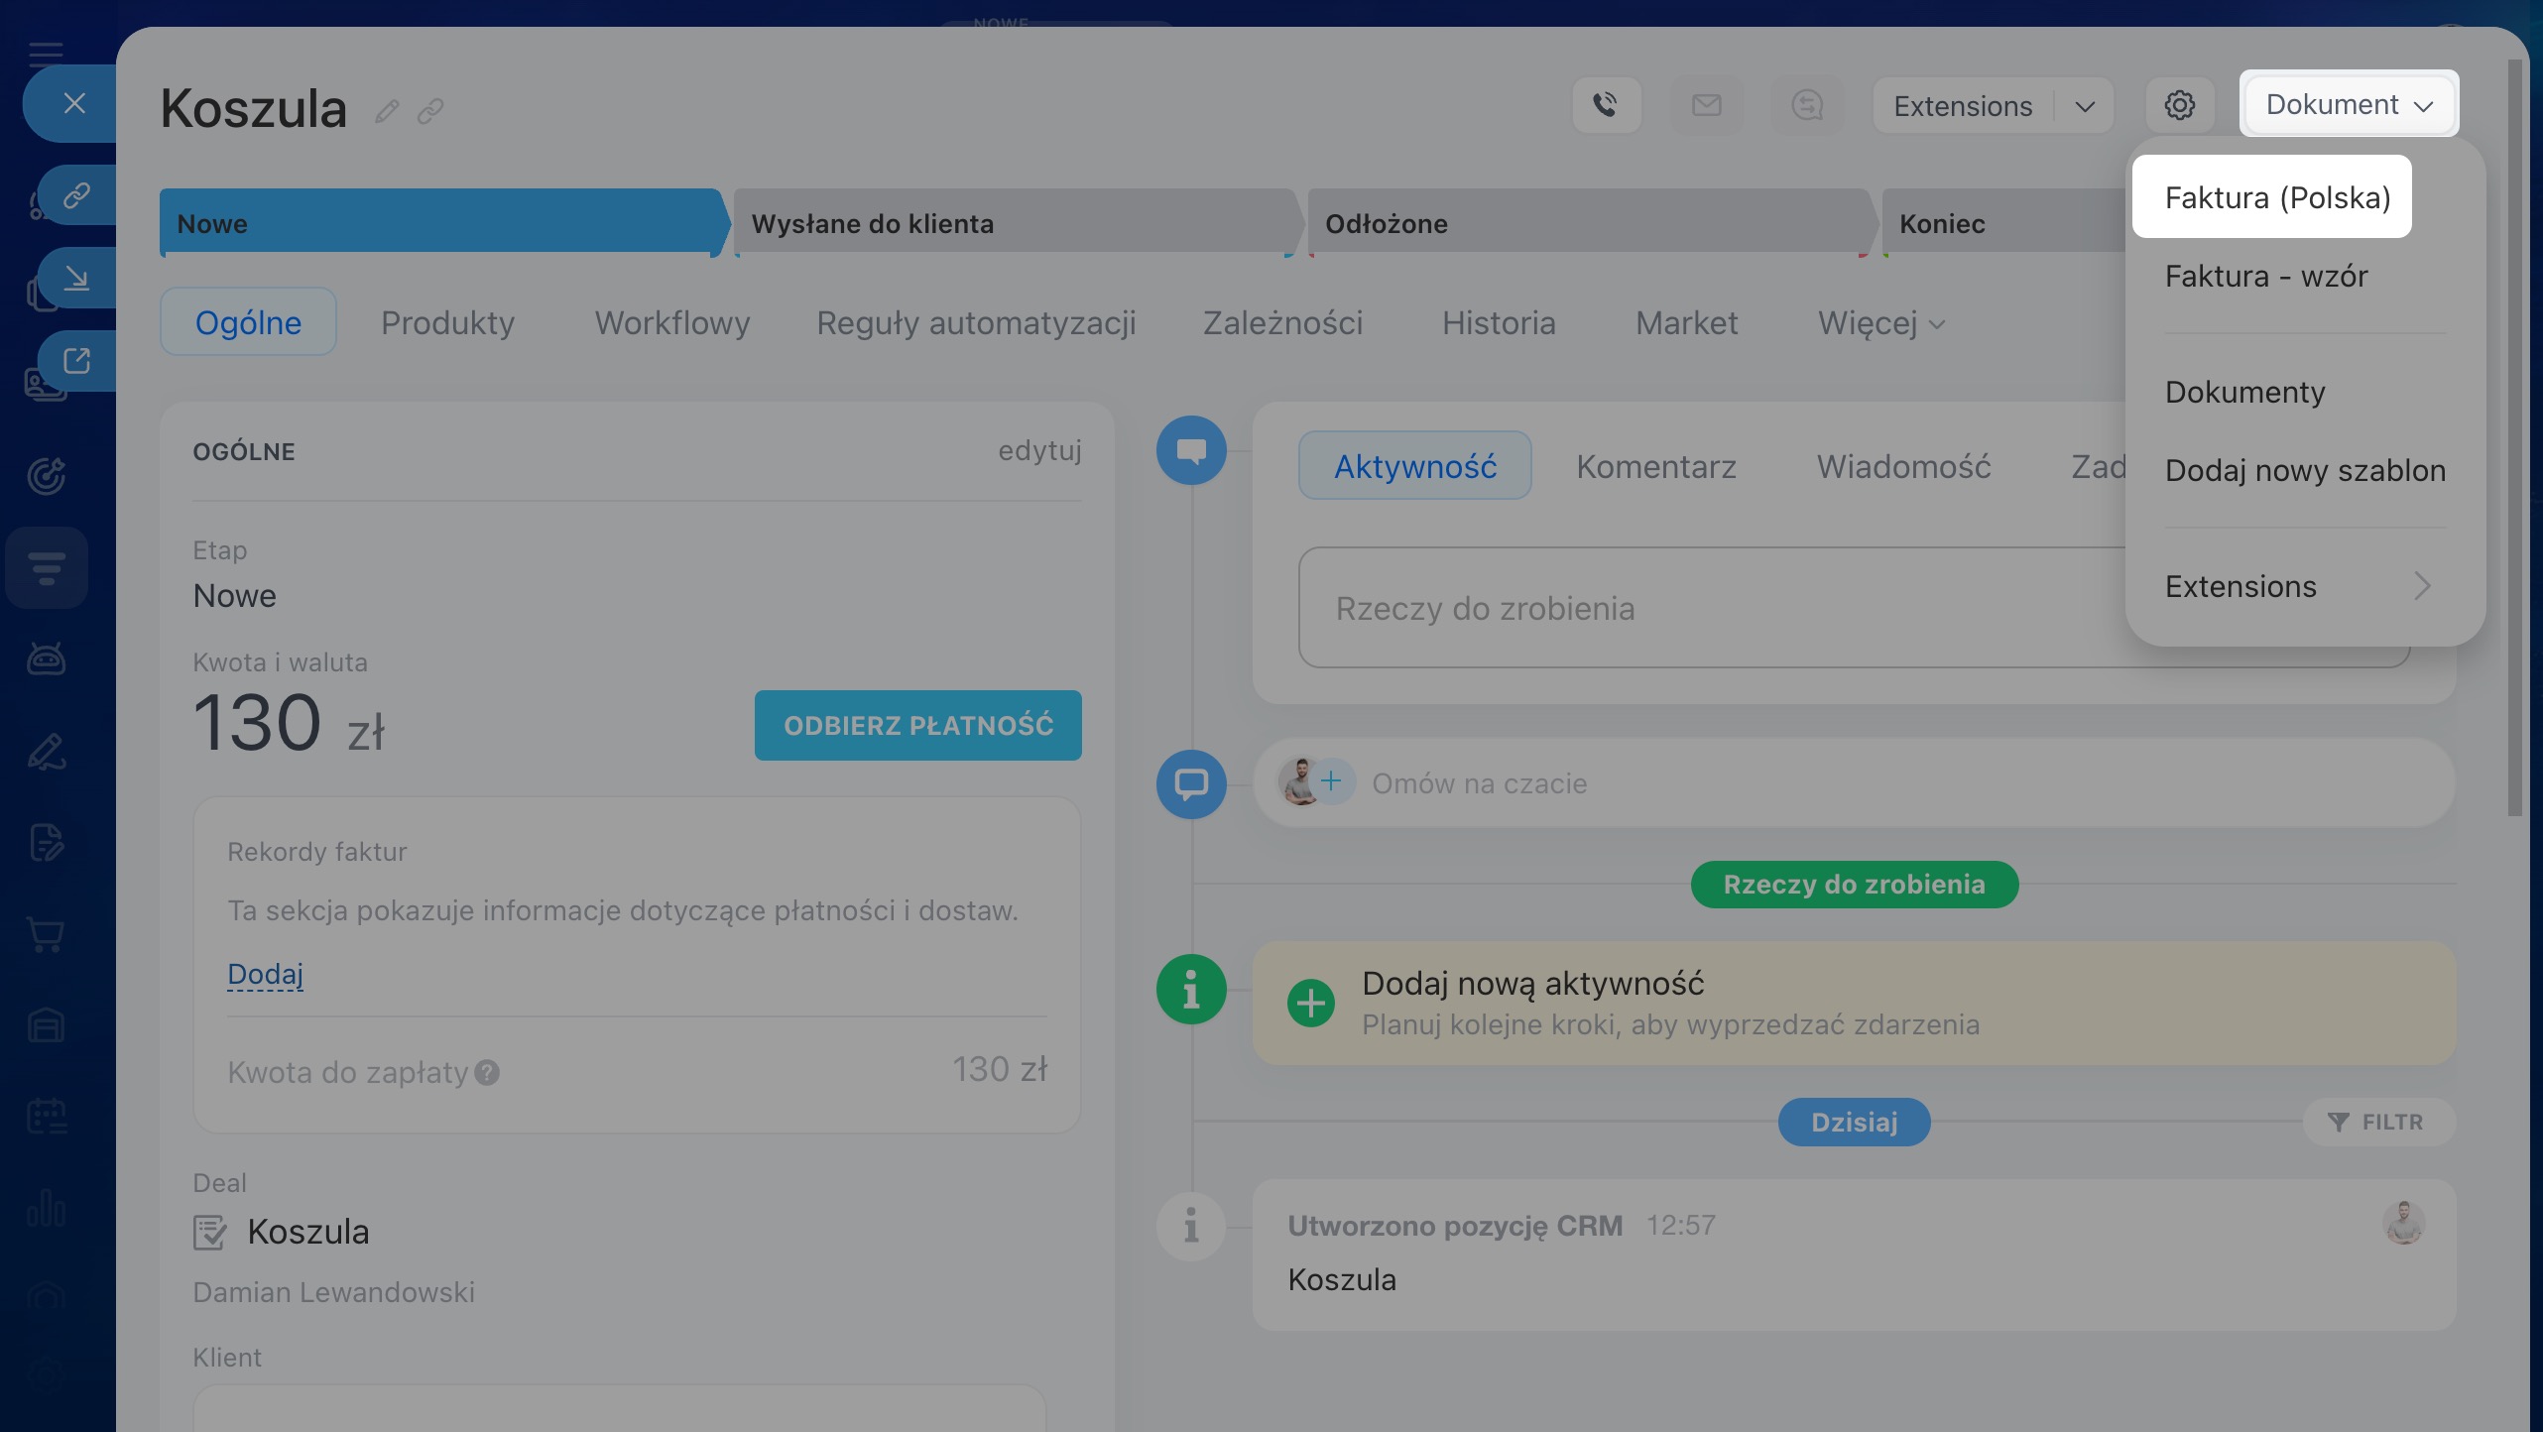Click the phone call icon in header
Screen dimensions: 2543x1432
pos(1606,105)
